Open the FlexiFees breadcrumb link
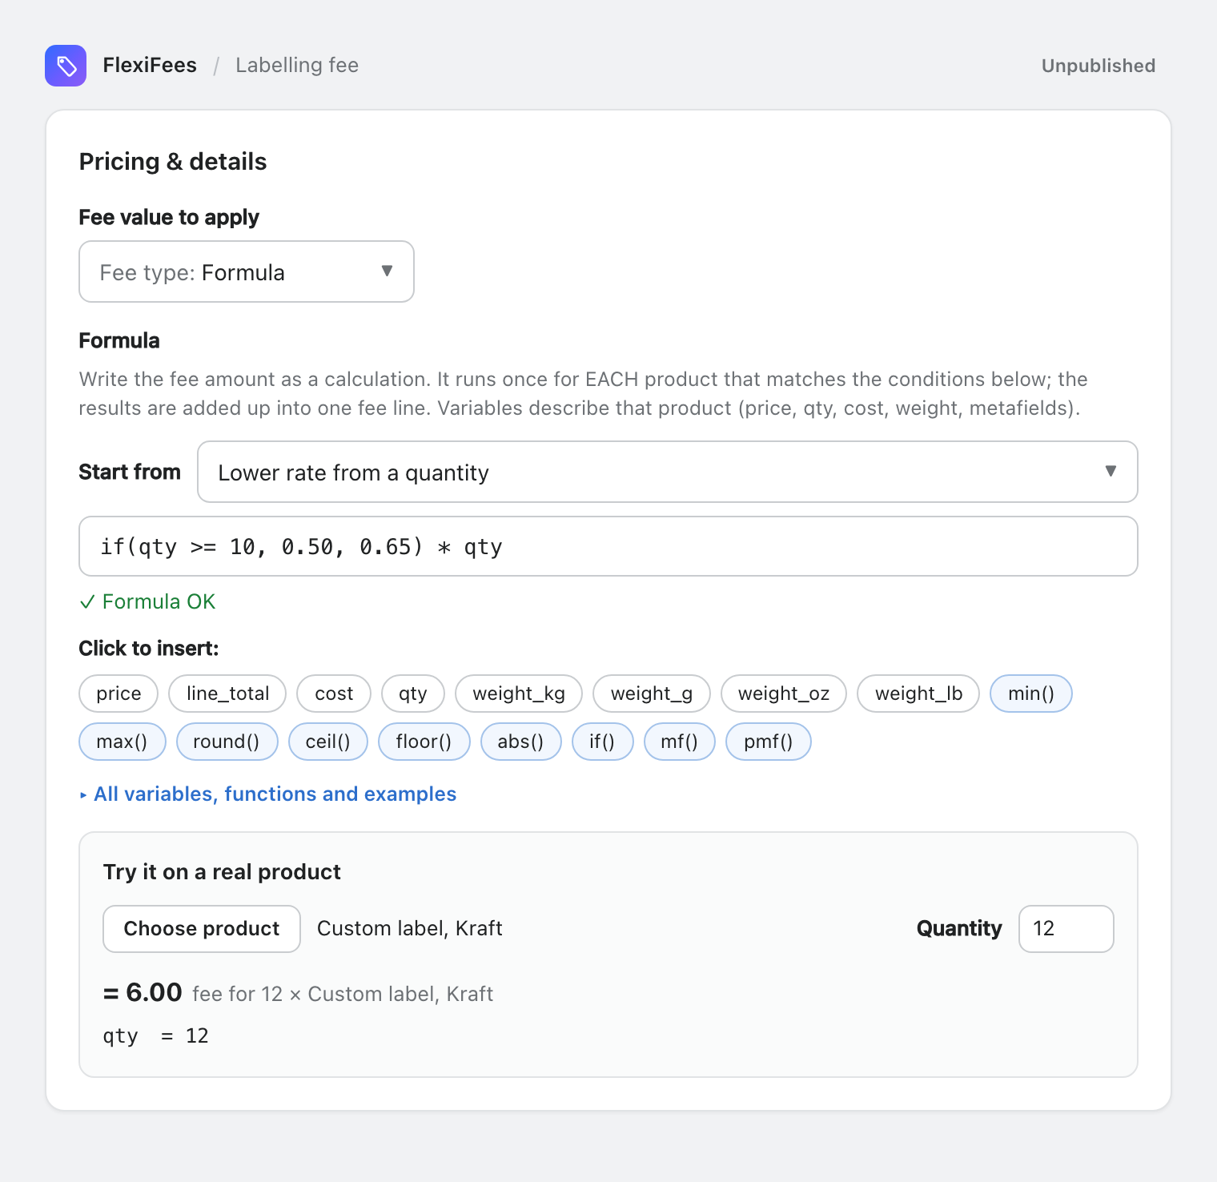Viewport: 1217px width, 1182px height. [x=150, y=66]
